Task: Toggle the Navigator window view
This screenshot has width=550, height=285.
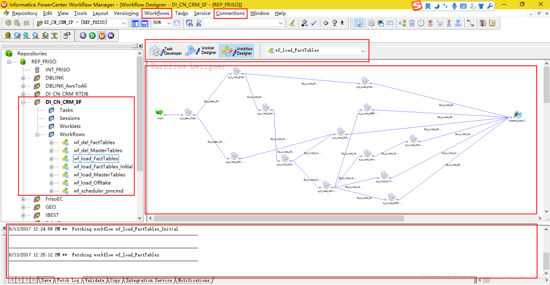Action: pos(135,23)
